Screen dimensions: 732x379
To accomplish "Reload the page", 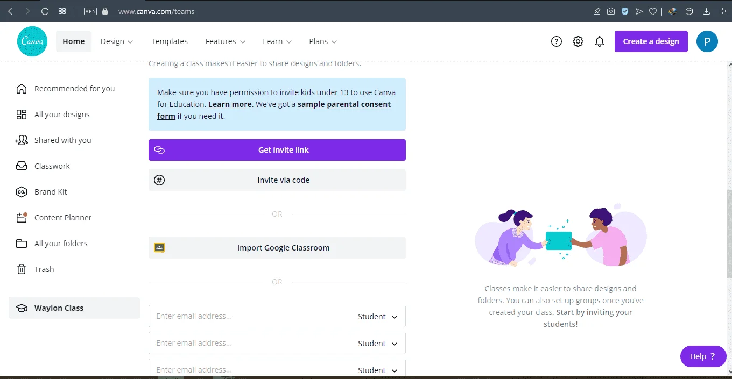I will [45, 11].
